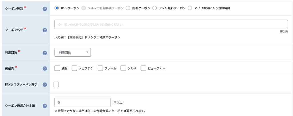
Task: Click the クーポン名称 text input
Action: click(171, 25)
